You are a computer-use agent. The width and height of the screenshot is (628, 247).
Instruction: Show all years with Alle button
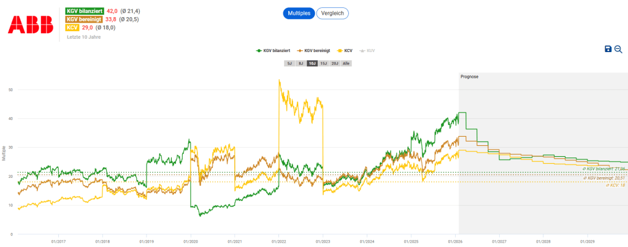point(347,63)
